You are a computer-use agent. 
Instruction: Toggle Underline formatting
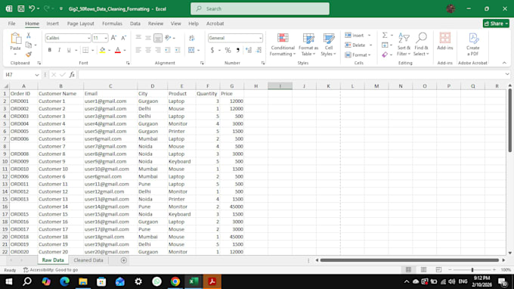(69, 50)
